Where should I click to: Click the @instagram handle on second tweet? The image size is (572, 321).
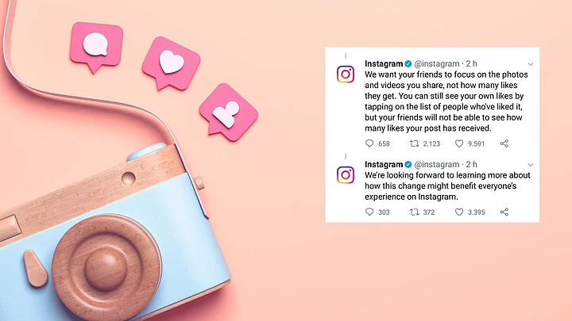pyautogui.click(x=437, y=165)
